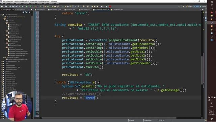Click the Forward navigation arrow in toolbar

click(102, 6)
